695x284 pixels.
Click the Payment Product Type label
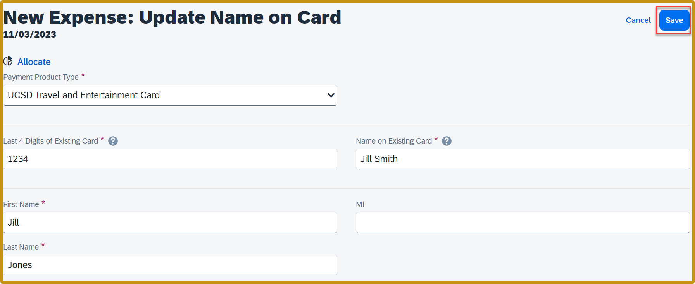(x=40, y=77)
